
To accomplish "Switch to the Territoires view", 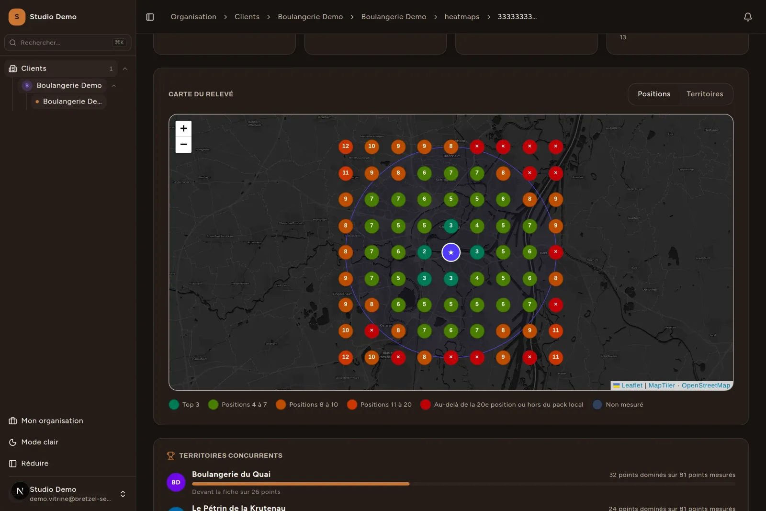I will point(705,94).
